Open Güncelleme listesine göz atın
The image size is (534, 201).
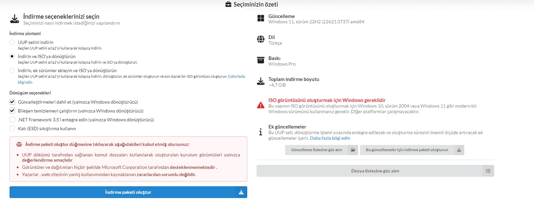(321, 150)
